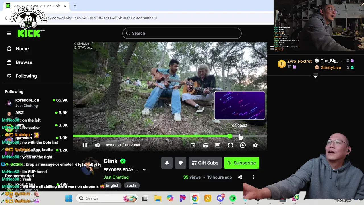This screenshot has width=364, height=205.
Task: Select the austin tag
Action: 132,185
